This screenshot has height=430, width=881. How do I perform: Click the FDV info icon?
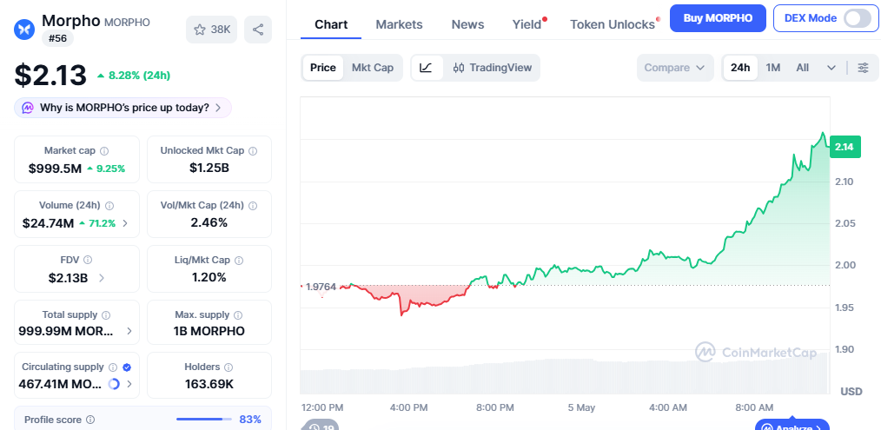click(x=88, y=260)
